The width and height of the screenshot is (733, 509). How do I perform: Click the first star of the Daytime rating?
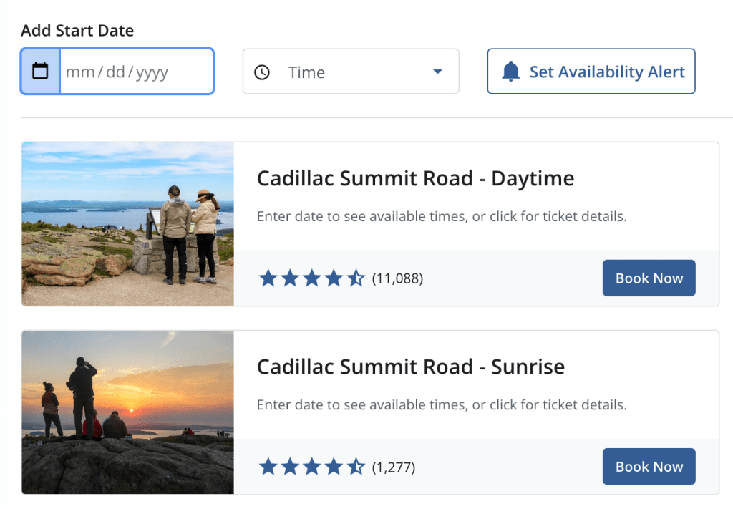click(x=268, y=278)
